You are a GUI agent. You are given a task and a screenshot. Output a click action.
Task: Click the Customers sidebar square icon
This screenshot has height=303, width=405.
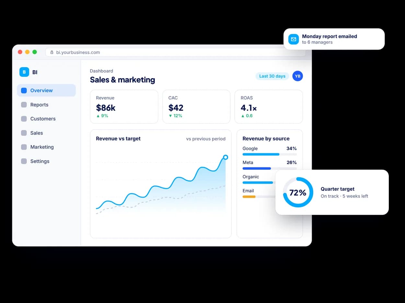click(x=24, y=119)
